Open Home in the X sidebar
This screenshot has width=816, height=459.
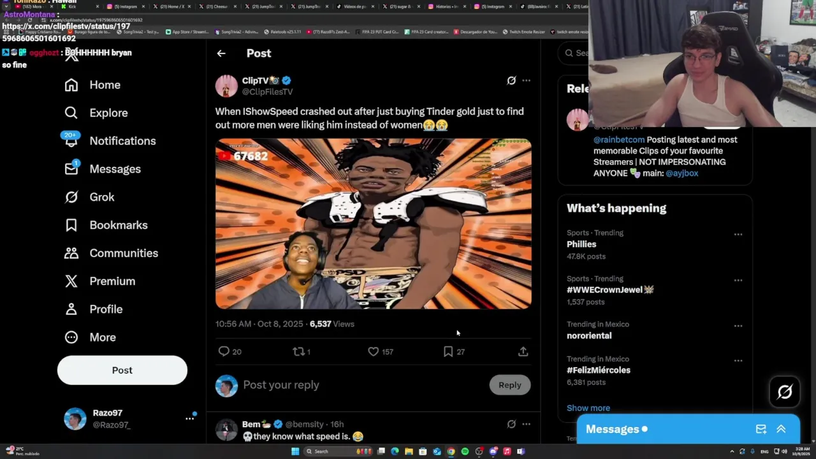point(92,85)
